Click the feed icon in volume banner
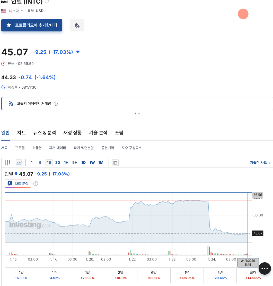Screen dimensions: 273x286 [x=11, y=104]
